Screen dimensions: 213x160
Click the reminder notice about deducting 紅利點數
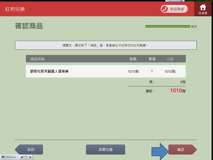coord(106,45)
